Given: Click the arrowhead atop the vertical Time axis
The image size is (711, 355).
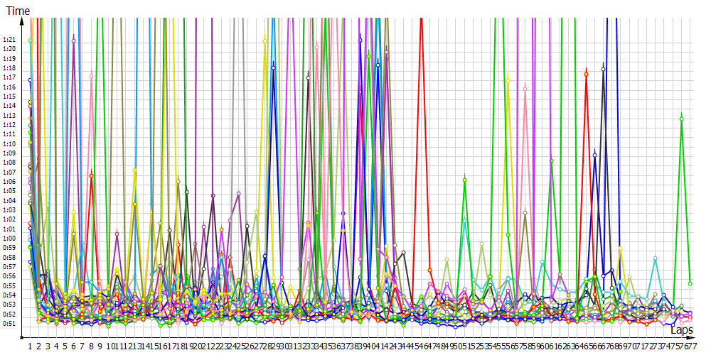Looking at the screenshot, I should coord(24,20).
